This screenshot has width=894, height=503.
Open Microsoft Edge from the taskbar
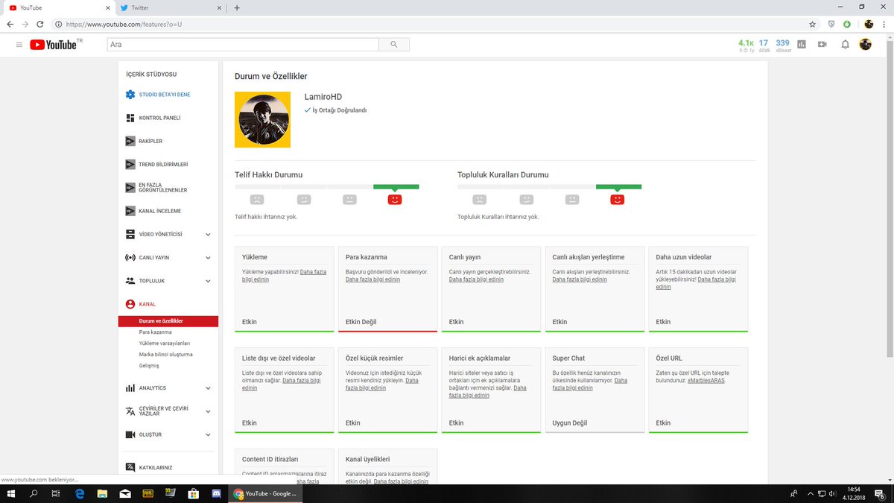click(80, 493)
